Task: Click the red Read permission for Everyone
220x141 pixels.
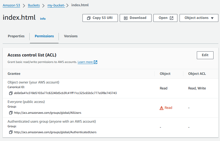Action: [x=168, y=108]
